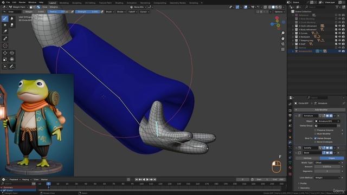Adjust the brush Strength slider

click(88, 12)
